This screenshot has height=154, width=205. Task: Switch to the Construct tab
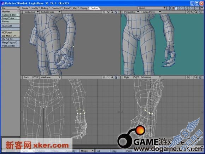coord(56,8)
